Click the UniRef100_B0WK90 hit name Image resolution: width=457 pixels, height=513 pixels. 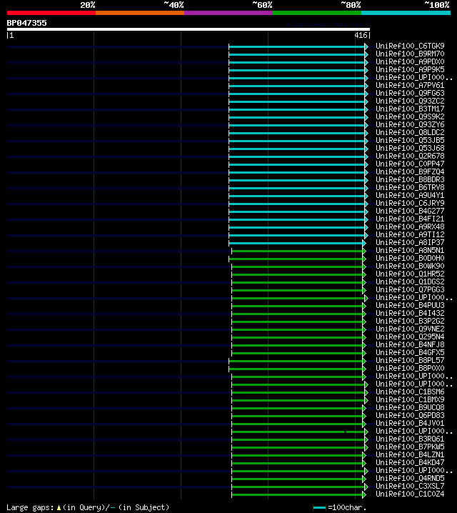point(410,266)
